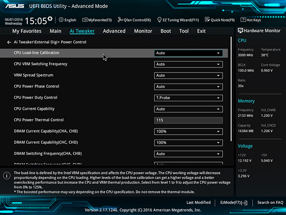Select CPU Load-line Calibration label
This screenshot has width=286, height=215.
(37, 53)
